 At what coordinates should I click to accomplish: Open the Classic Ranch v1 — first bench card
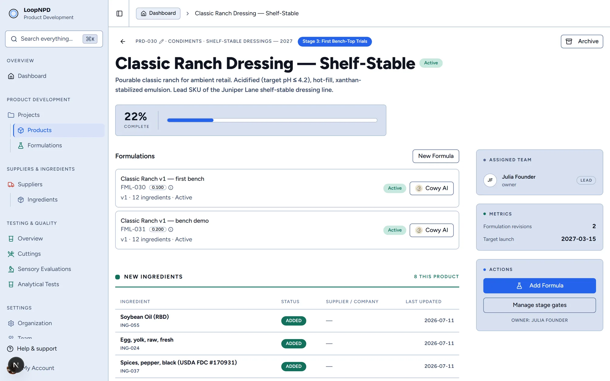click(287, 188)
